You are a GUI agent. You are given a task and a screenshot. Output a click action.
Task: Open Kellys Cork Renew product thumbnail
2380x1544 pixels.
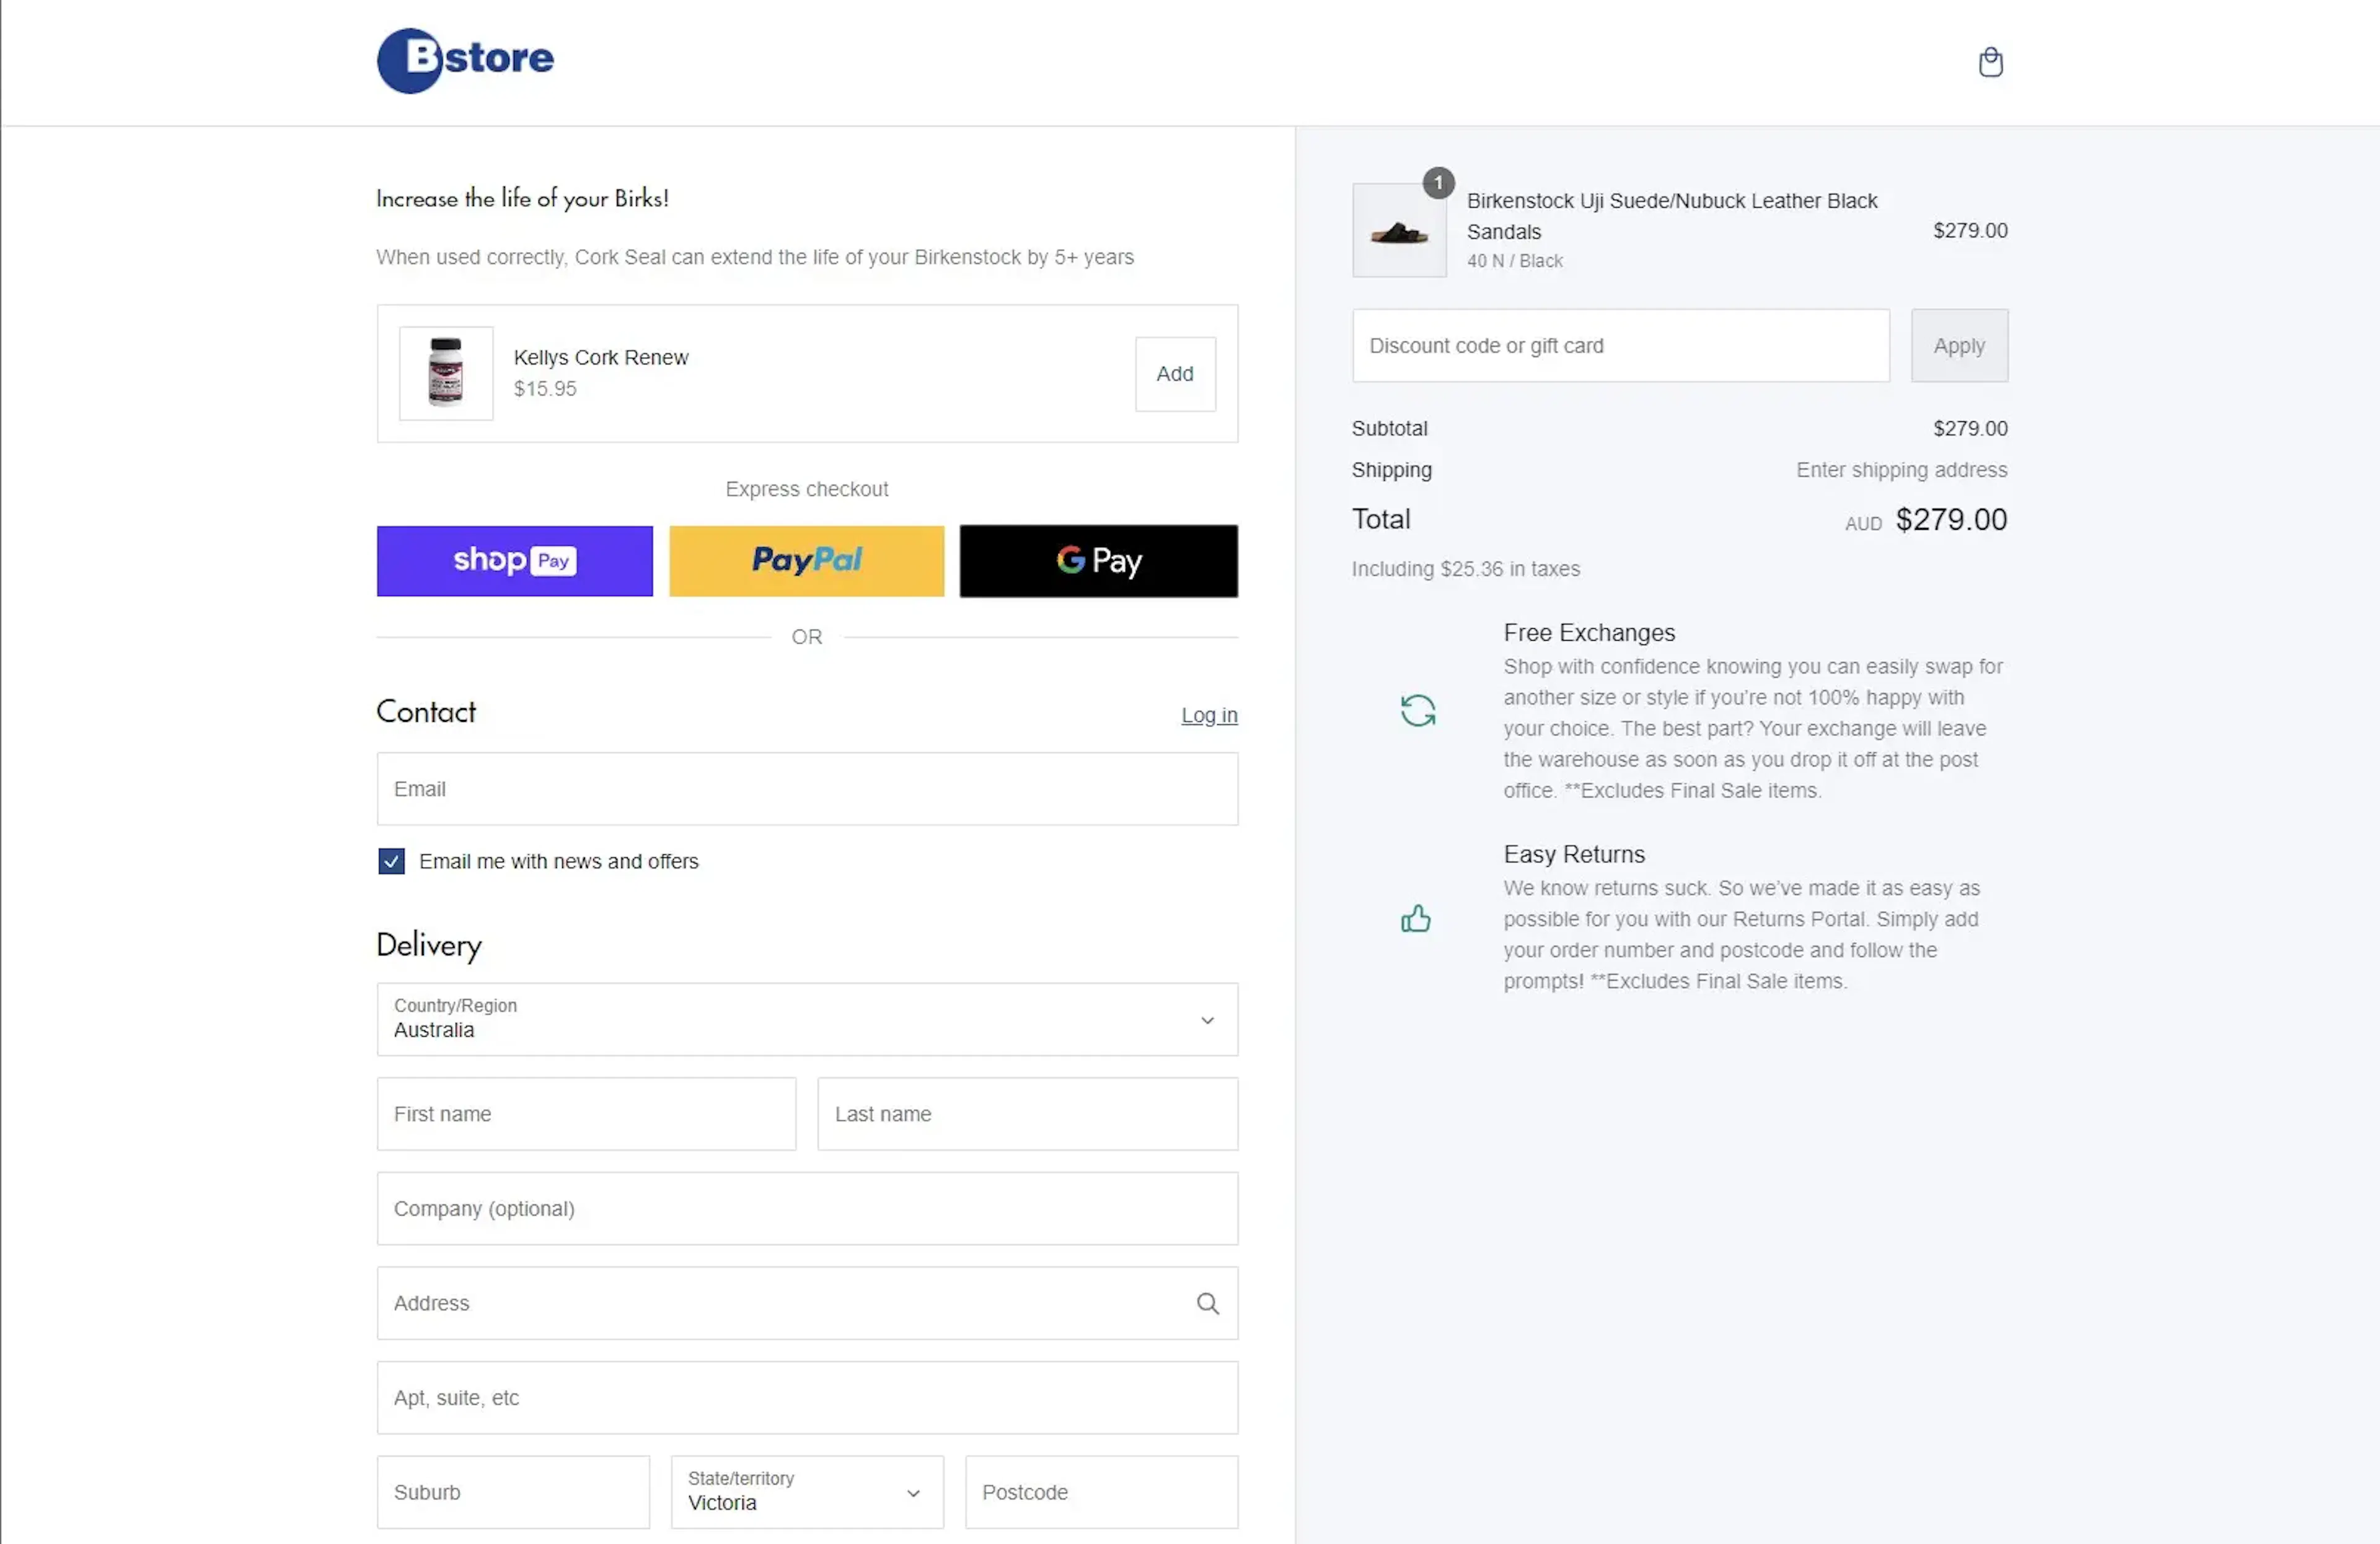(x=446, y=373)
